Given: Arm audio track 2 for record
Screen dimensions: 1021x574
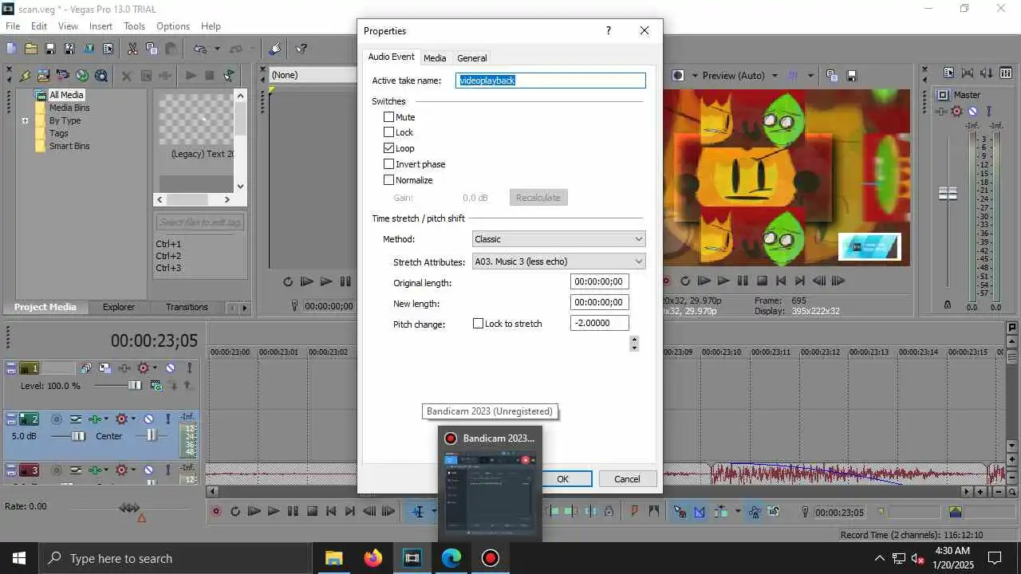Looking at the screenshot, I should [56, 419].
